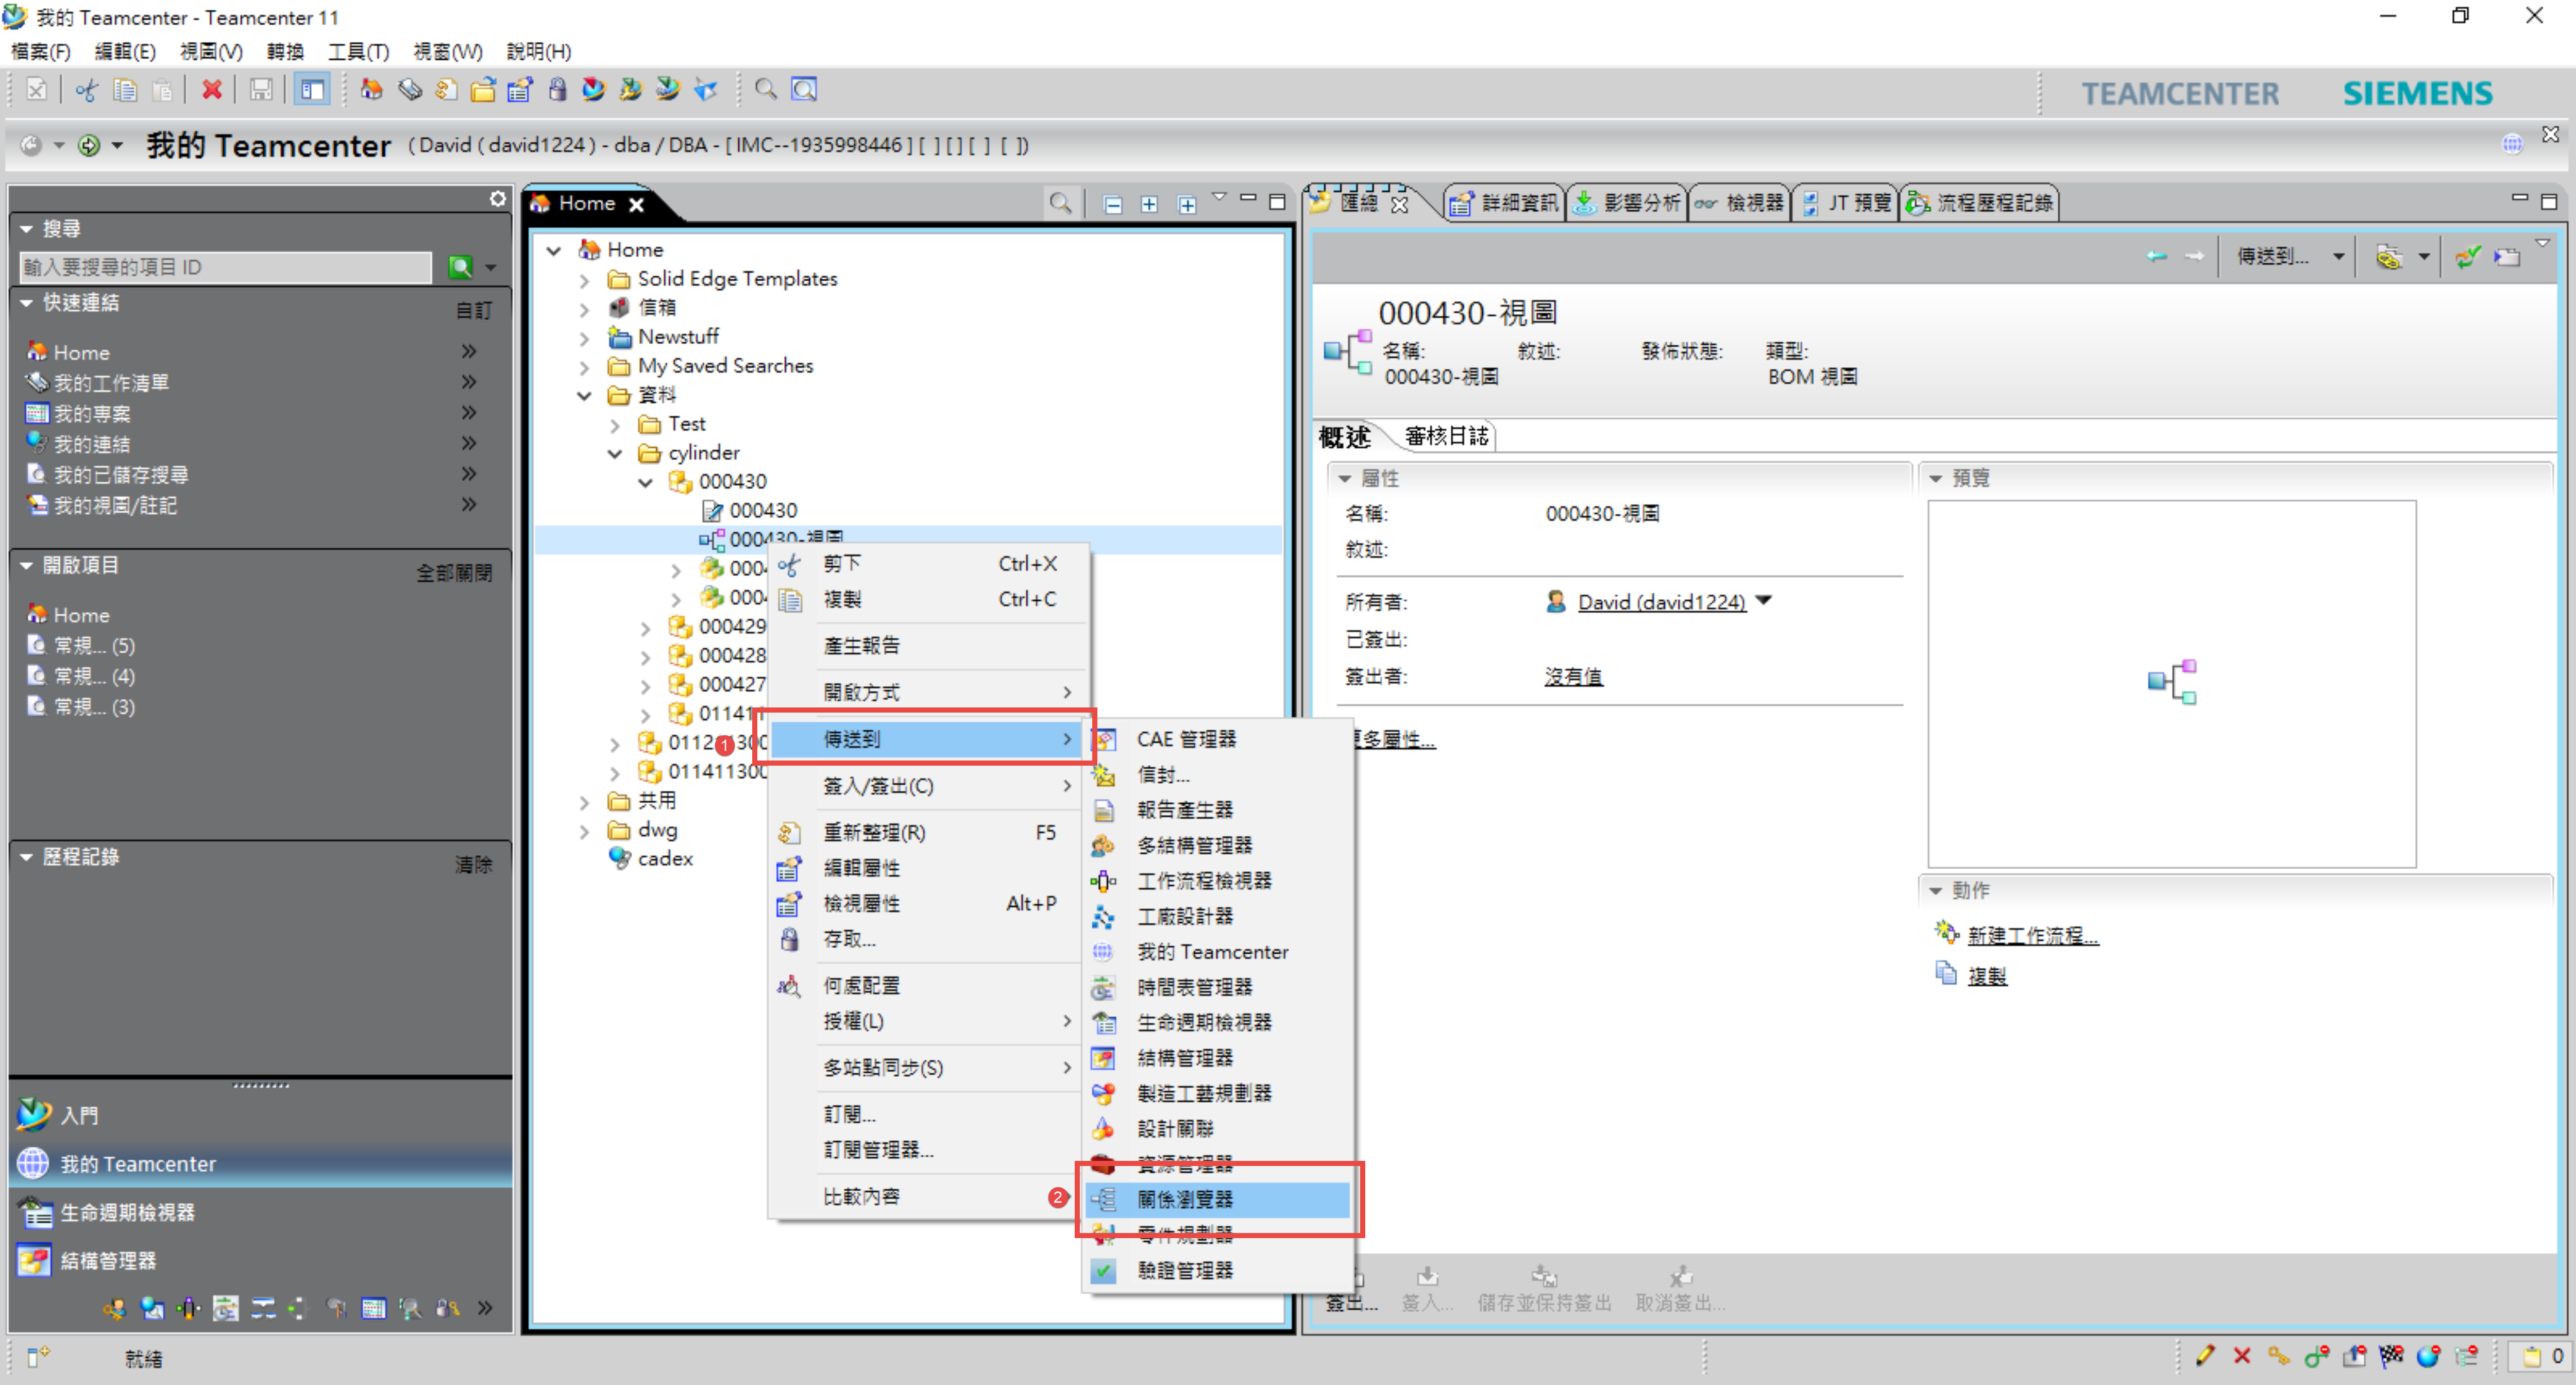Select 我的工作清單 quick link
The image size is (2576, 1385).
pyautogui.click(x=111, y=383)
